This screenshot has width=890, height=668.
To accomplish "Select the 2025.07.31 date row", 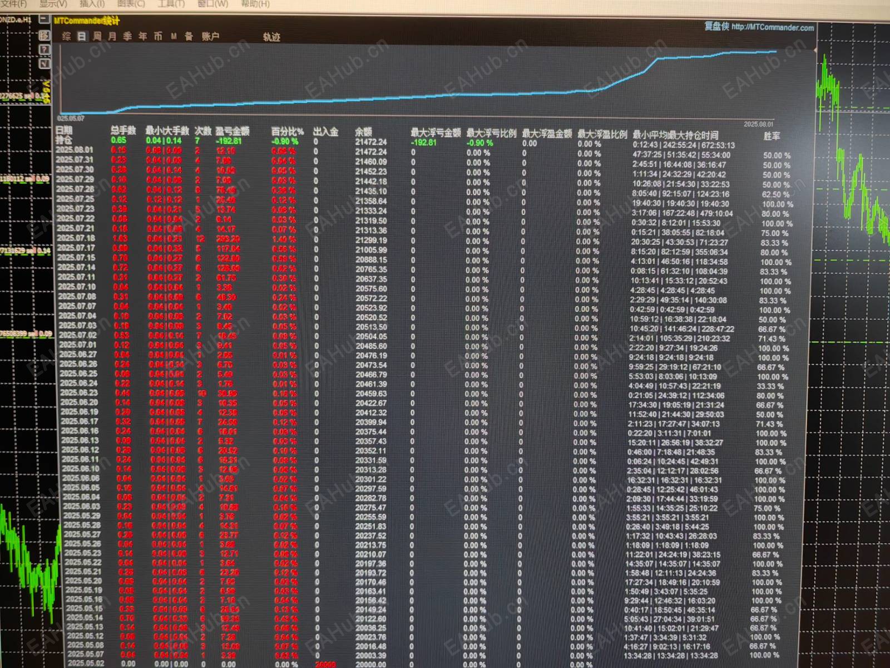I will coord(75,160).
